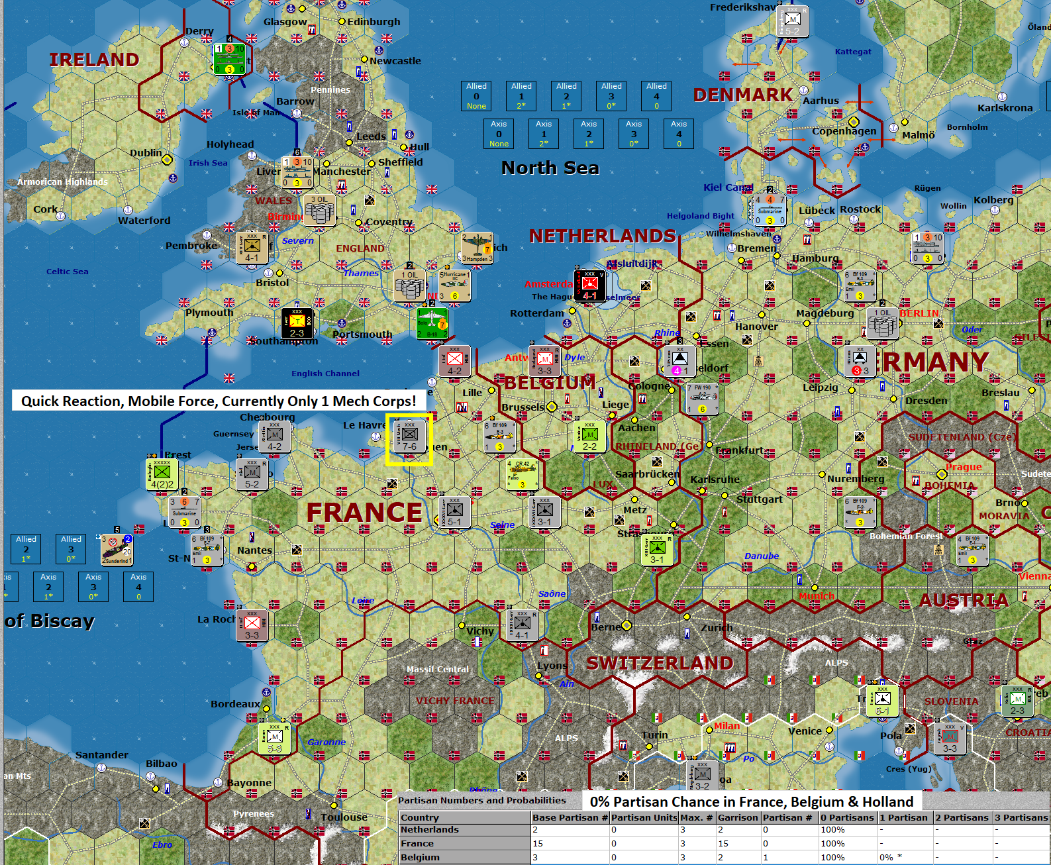Viewport: 1051px width, 865px height.
Task: Click the Toulouse city label
Action: 344,817
